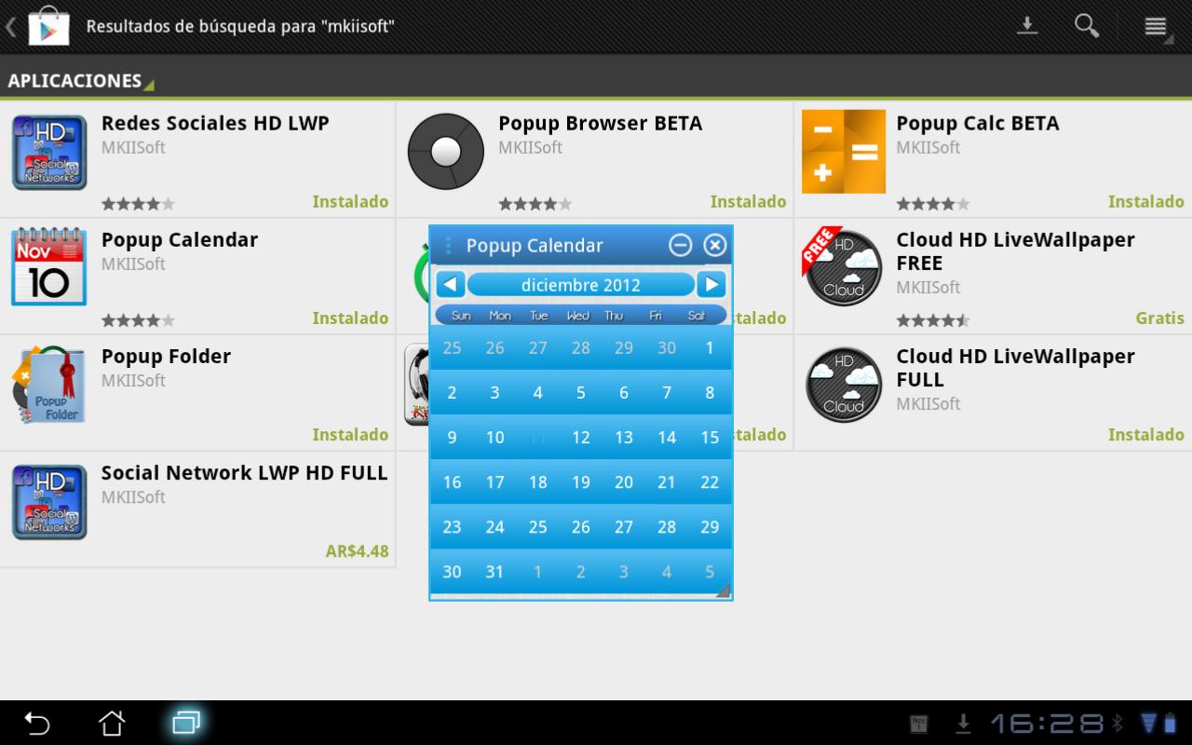Select December 14 in the calendar

pos(667,438)
